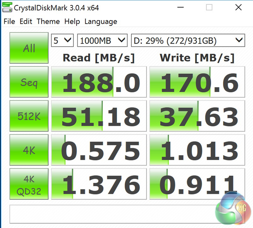The width and height of the screenshot is (253, 228).
Task: Open the drive selector showing D: 29%
Action: pyautogui.click(x=188, y=40)
